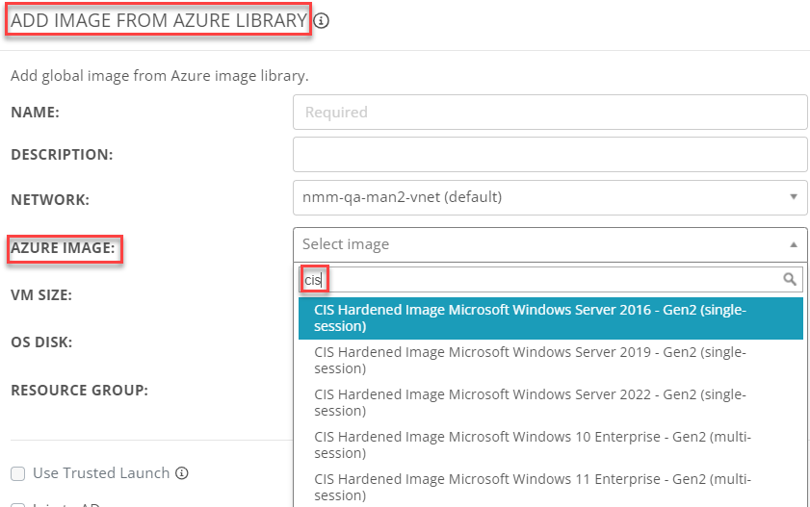810x507 pixels.
Task: Focus the Name required input field
Action: [x=550, y=112]
